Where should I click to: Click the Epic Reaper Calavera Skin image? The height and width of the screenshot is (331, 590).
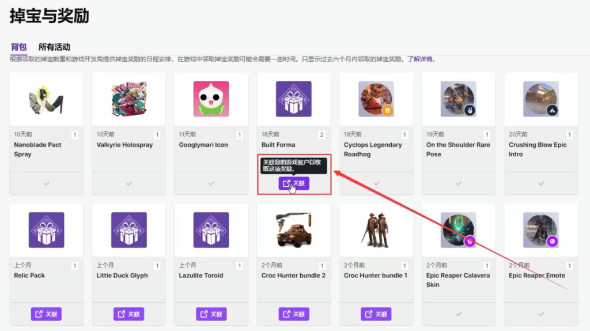458,230
